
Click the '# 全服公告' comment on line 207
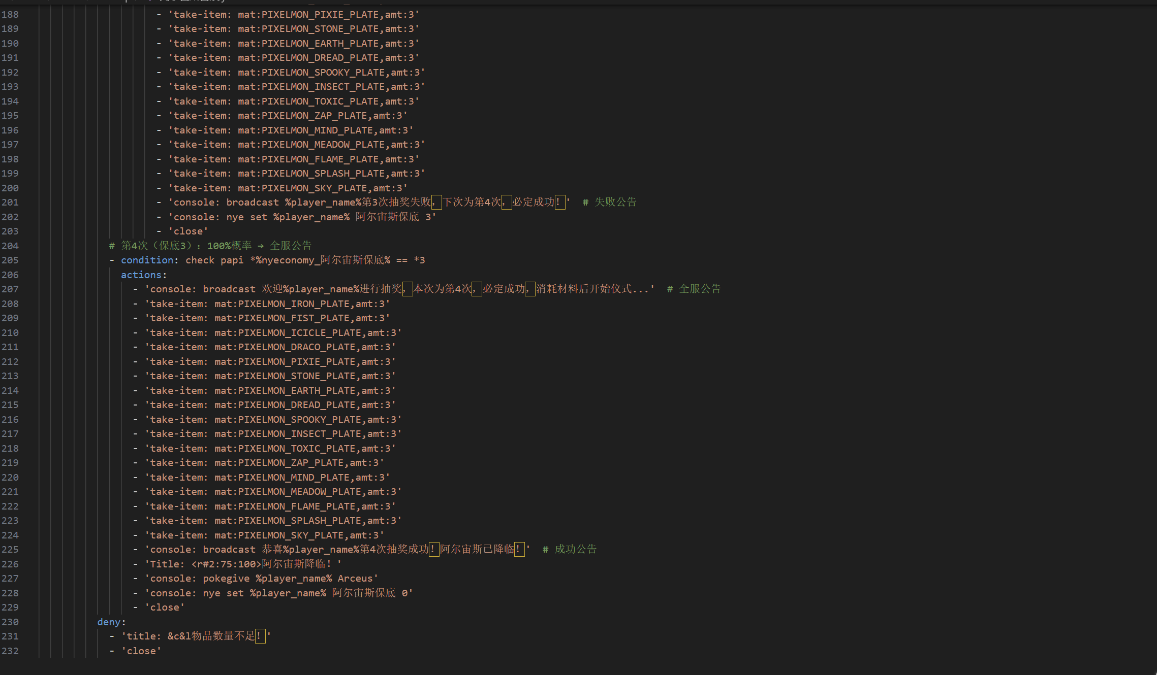694,289
